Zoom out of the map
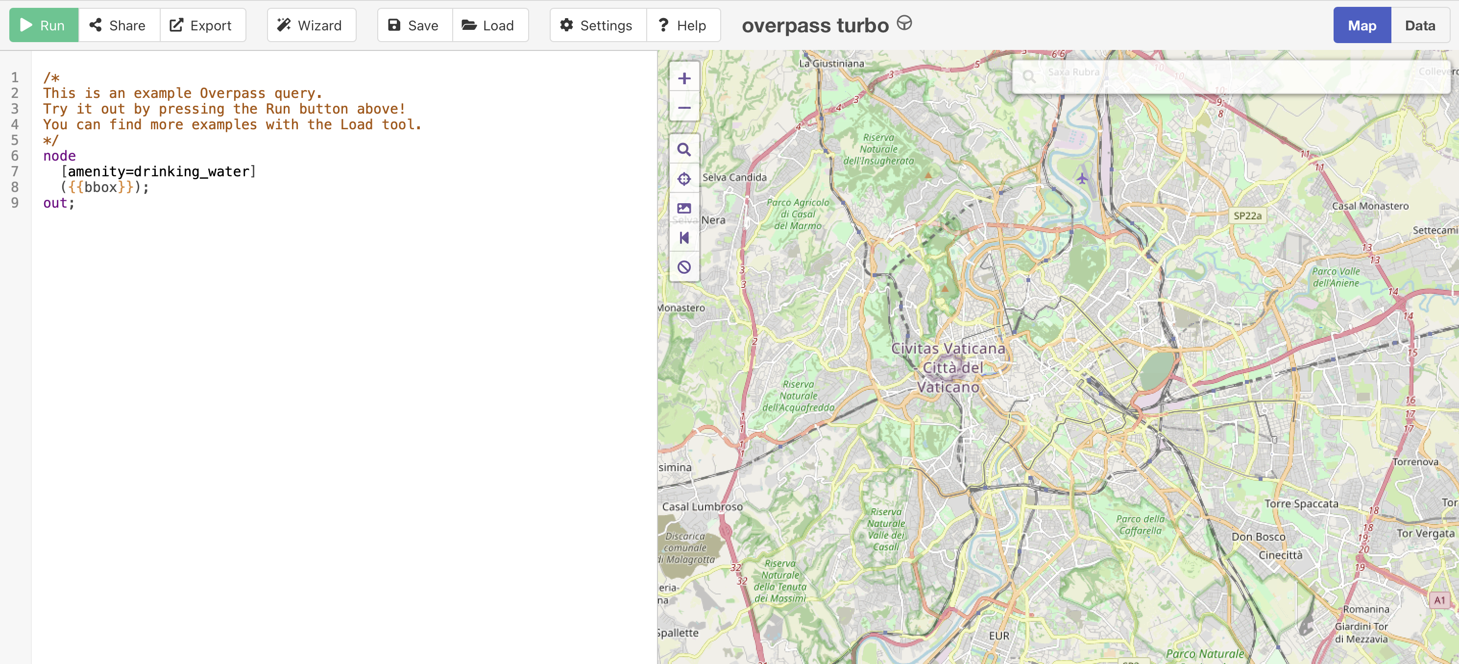Screen dimensions: 1459x664 pos(684,108)
